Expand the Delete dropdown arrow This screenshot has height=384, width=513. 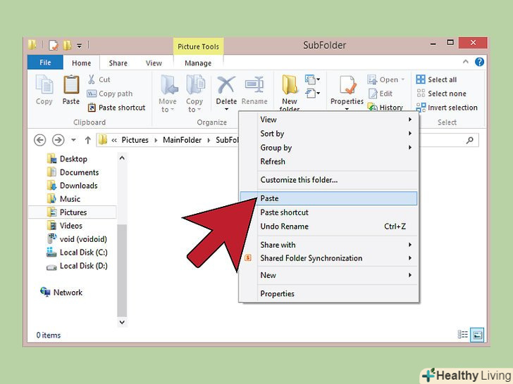[x=226, y=109]
